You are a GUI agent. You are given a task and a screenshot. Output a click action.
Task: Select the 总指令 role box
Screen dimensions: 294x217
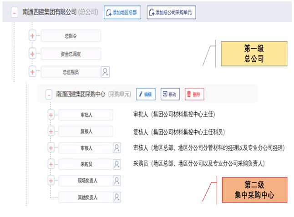point(71,36)
